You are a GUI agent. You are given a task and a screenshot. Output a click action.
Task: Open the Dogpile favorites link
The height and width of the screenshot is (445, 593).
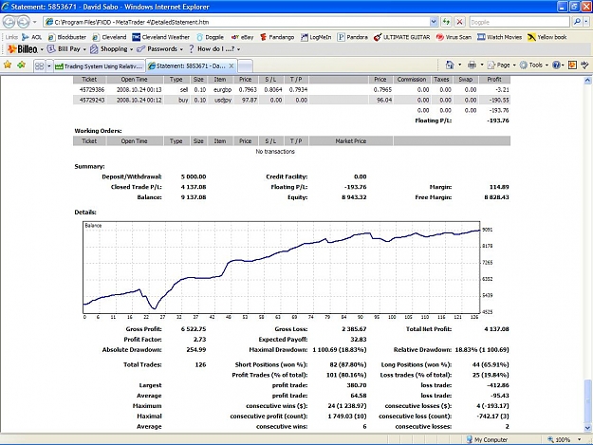tap(210, 37)
